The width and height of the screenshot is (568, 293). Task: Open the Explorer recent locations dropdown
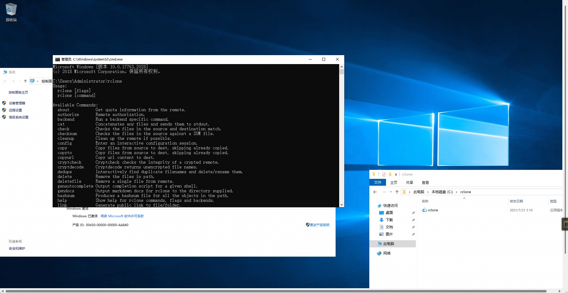click(x=391, y=192)
